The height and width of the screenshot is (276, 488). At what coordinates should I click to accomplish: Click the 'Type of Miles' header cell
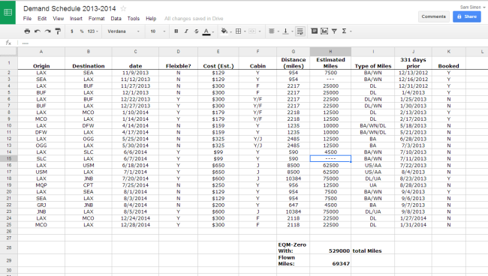pyautogui.click(x=373, y=63)
